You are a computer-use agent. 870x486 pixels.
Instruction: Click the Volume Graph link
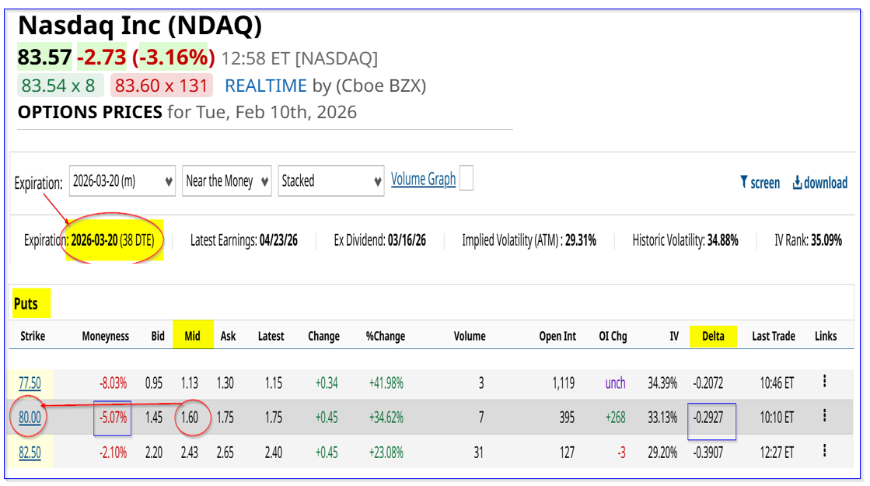pyautogui.click(x=423, y=179)
